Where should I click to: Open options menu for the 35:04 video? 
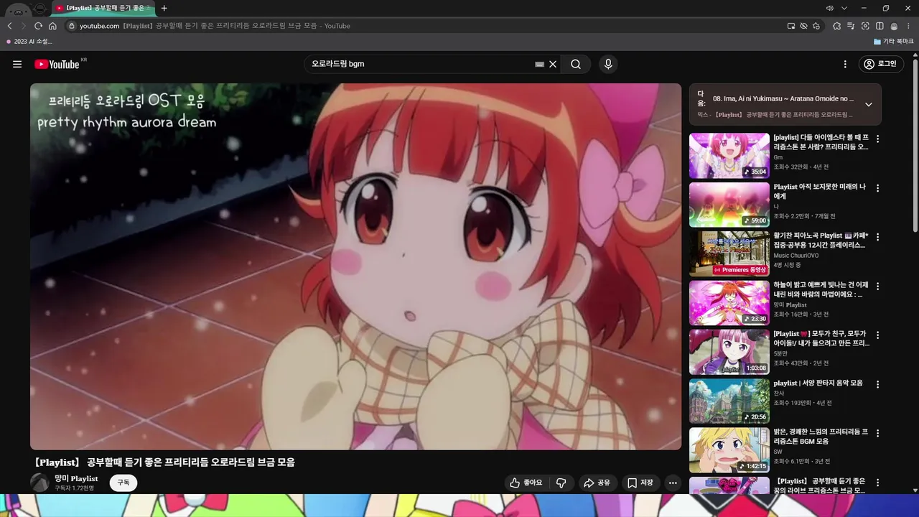877,139
